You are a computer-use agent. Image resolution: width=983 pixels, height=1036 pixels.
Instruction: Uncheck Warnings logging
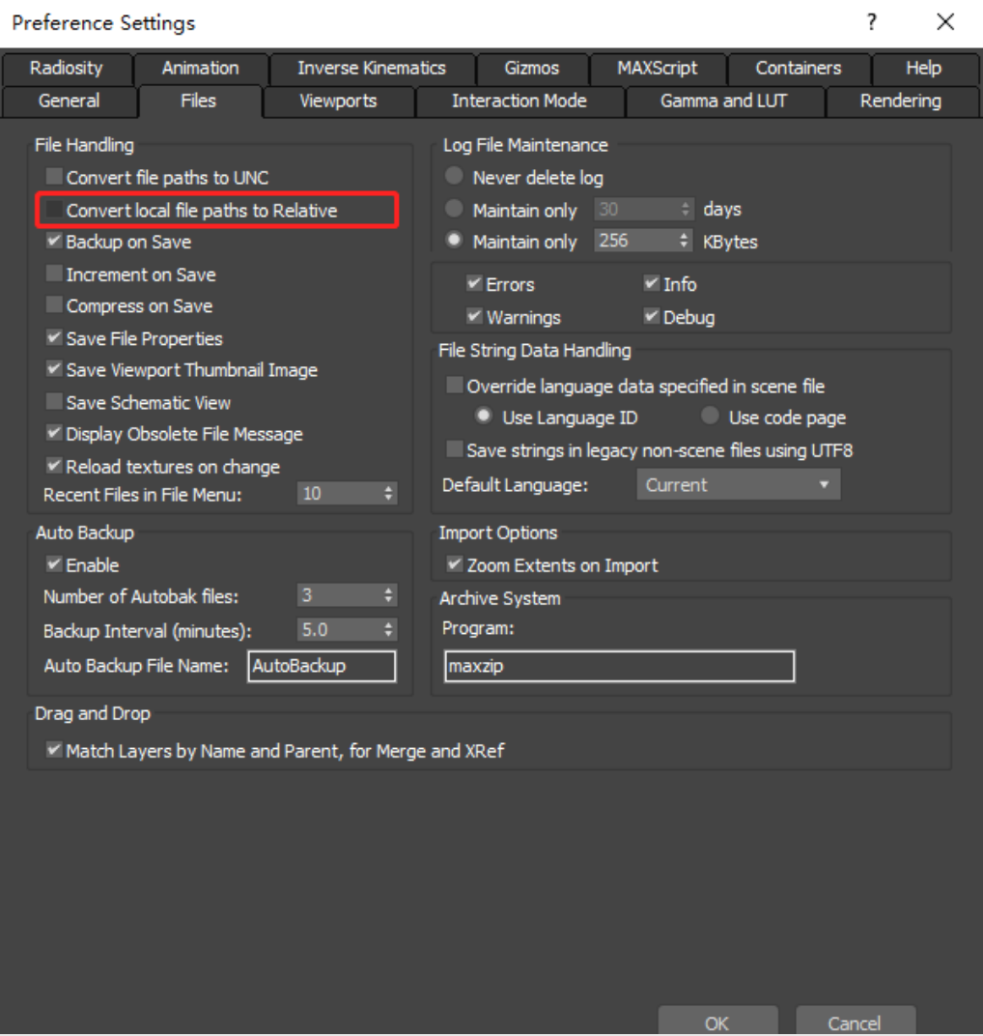click(474, 316)
